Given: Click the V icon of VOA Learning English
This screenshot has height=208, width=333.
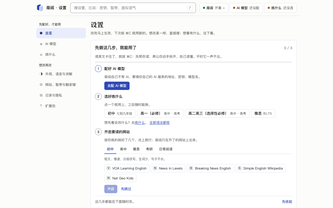Looking at the screenshot, I should click(108, 168).
